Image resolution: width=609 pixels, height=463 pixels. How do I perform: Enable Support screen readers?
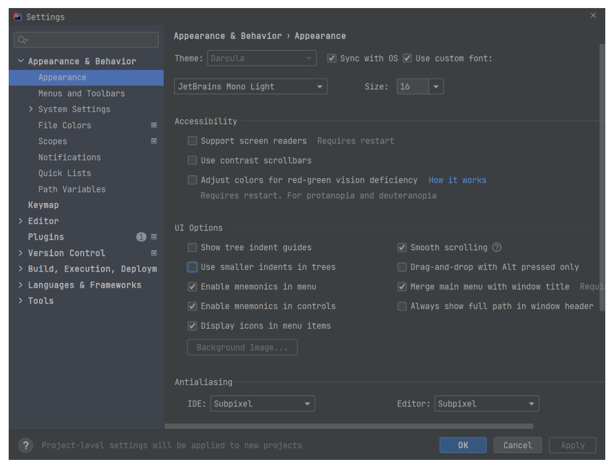192,141
